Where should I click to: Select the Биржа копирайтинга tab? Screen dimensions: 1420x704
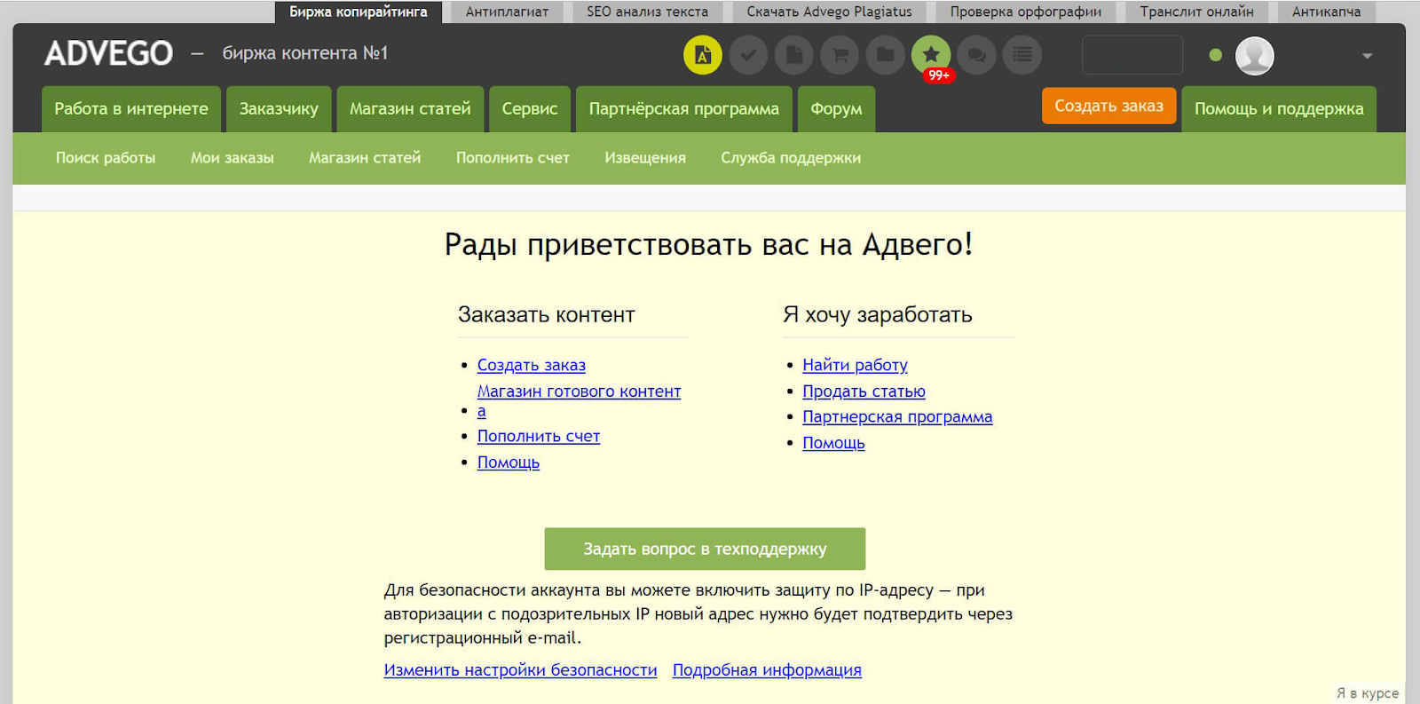(358, 12)
